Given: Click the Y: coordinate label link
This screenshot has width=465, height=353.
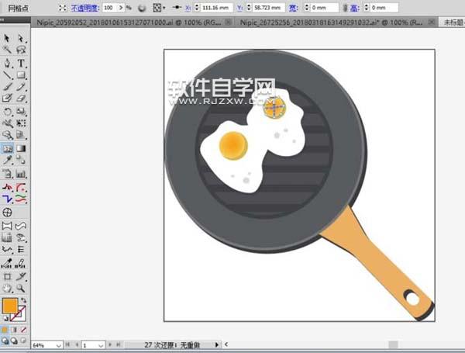Looking at the screenshot, I should coord(239,8).
